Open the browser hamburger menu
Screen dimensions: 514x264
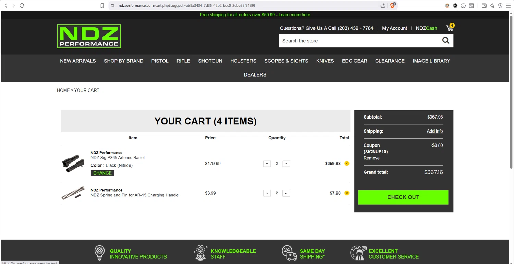pos(509,5)
